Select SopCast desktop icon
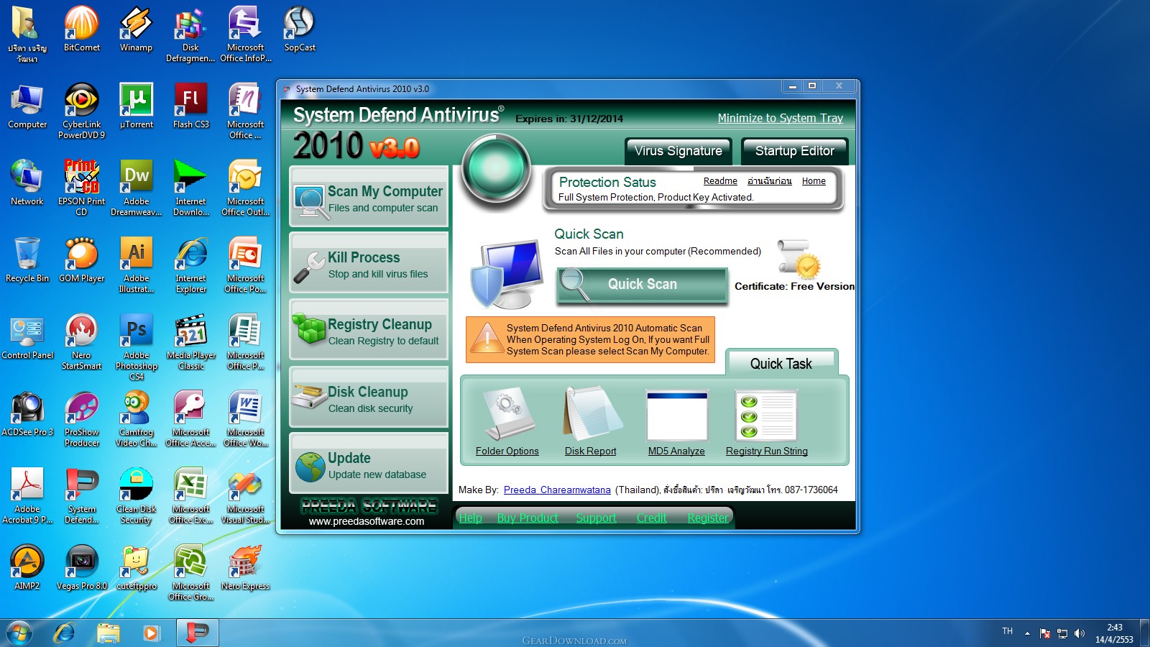The height and width of the screenshot is (647, 1150). pos(300,29)
